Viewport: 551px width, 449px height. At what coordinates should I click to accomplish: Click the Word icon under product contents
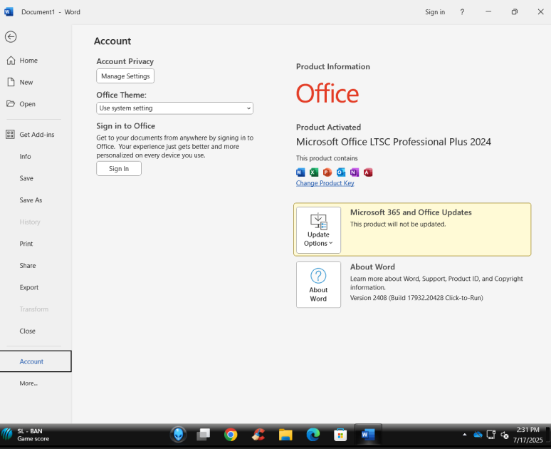[300, 172]
